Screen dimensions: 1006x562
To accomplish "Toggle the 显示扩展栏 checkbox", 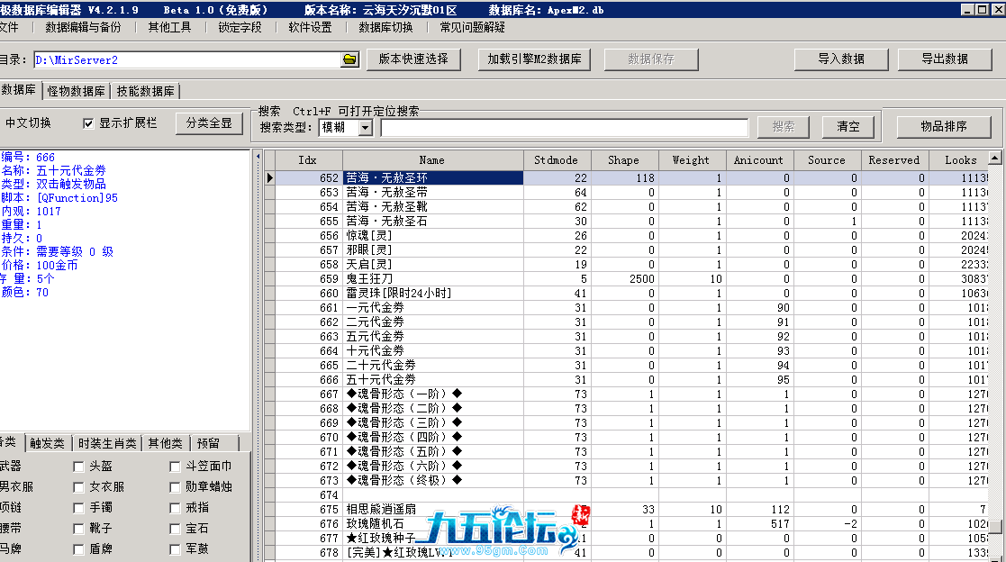I will (x=88, y=123).
